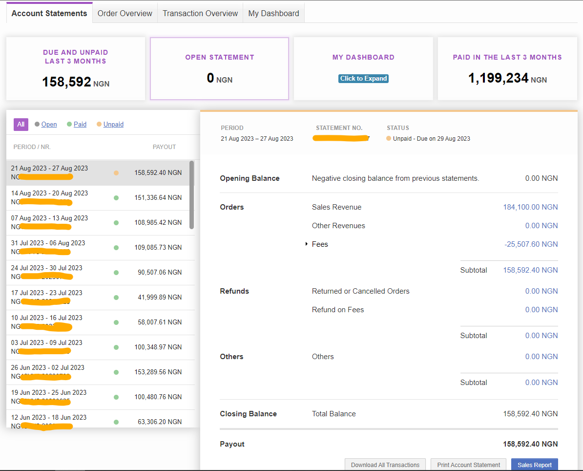Click the orange Unpaid status dot in filters

[99, 124]
